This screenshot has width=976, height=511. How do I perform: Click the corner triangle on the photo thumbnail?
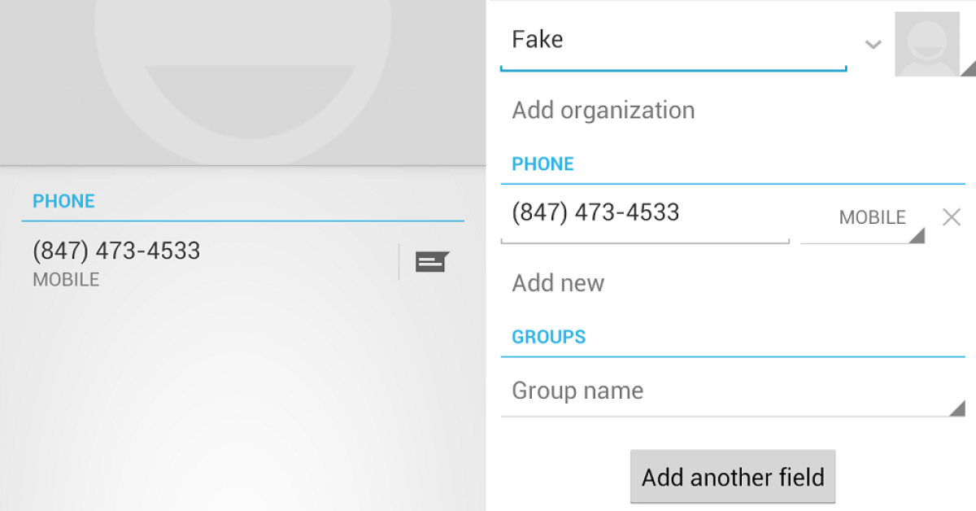pyautogui.click(x=967, y=70)
